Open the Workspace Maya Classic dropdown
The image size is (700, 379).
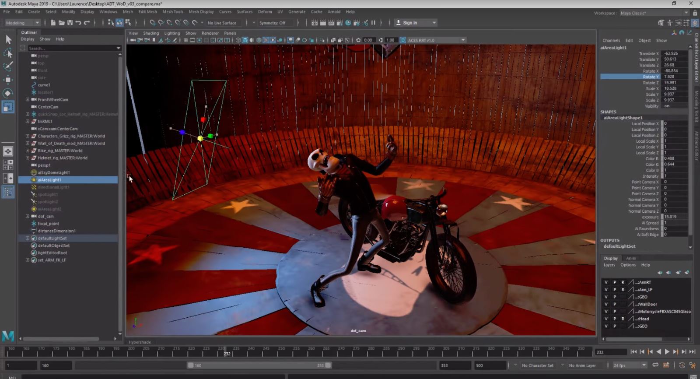click(x=654, y=13)
